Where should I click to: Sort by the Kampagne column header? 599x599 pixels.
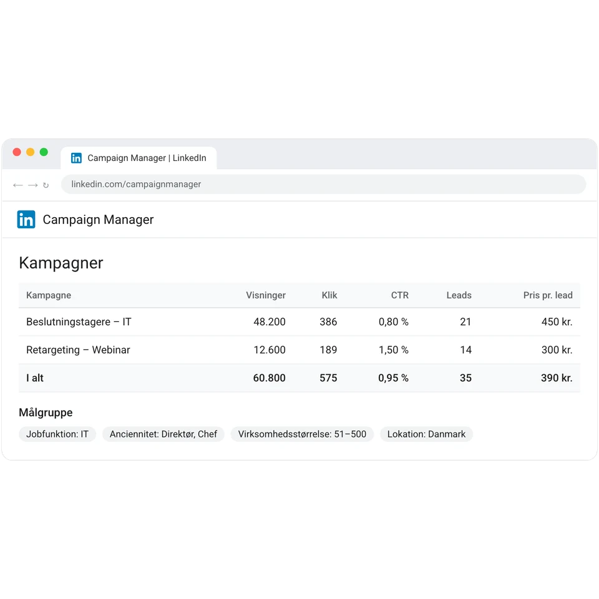click(x=49, y=295)
